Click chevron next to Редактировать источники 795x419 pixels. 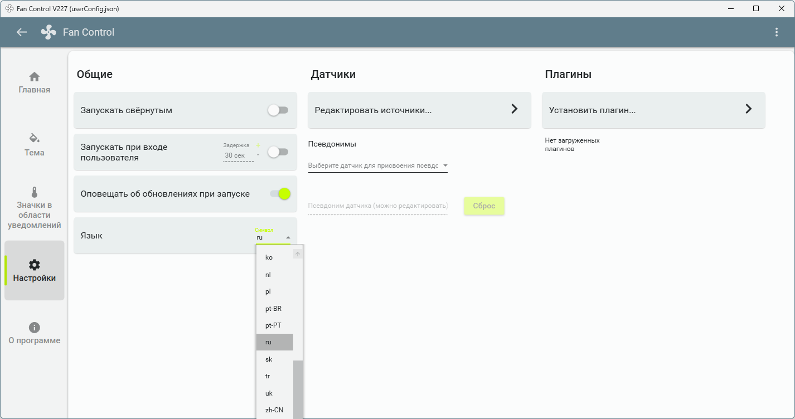point(515,109)
